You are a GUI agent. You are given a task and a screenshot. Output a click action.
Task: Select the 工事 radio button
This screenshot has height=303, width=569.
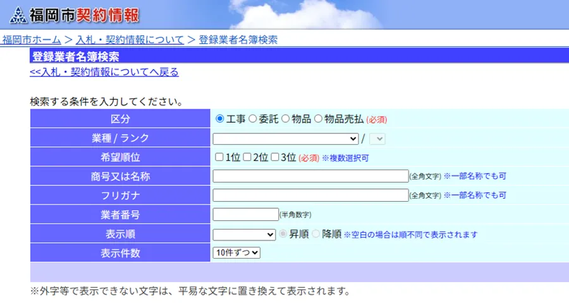pos(220,119)
